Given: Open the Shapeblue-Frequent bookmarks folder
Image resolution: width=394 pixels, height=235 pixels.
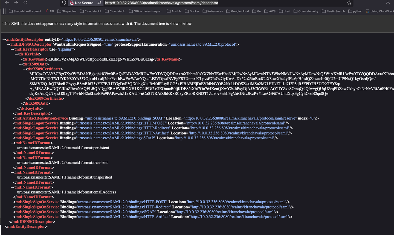Looking at the screenshot, I should [x=25, y=11].
